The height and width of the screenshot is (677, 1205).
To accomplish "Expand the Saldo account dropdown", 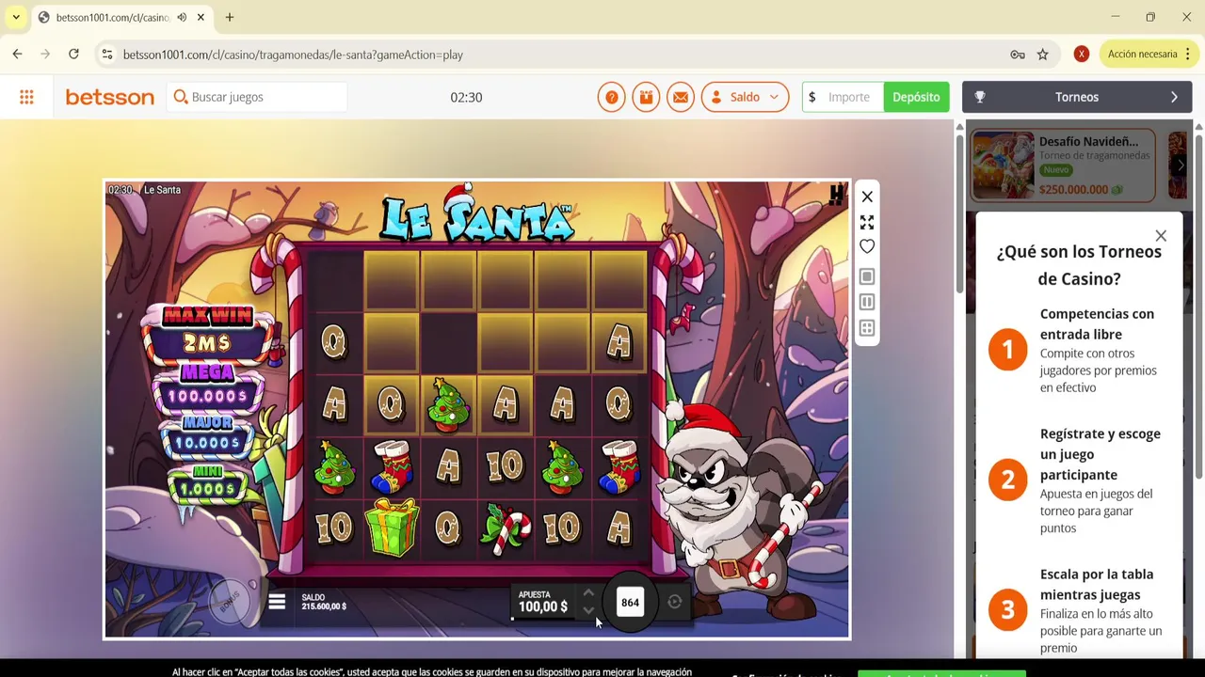I will pyautogui.click(x=745, y=97).
